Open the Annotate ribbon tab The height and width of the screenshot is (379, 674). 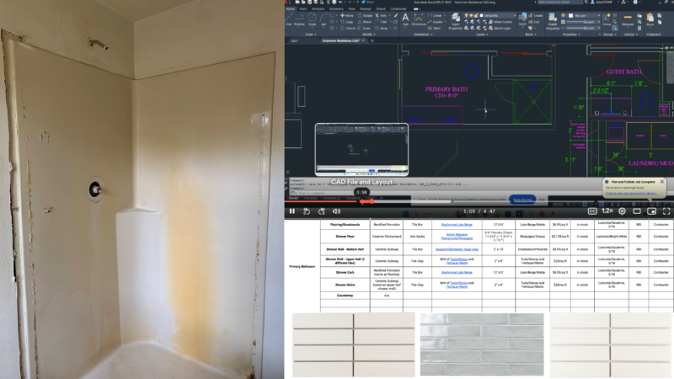[318, 8]
